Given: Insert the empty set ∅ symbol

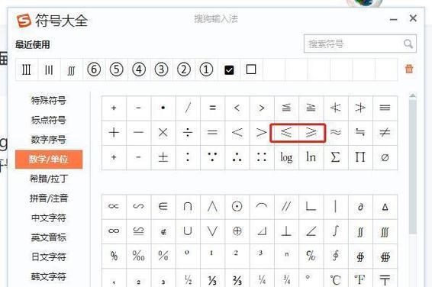Looking at the screenshot, I should [x=385, y=157].
